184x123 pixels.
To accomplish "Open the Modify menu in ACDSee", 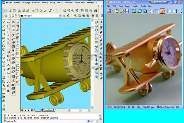I will [x=135, y=6].
